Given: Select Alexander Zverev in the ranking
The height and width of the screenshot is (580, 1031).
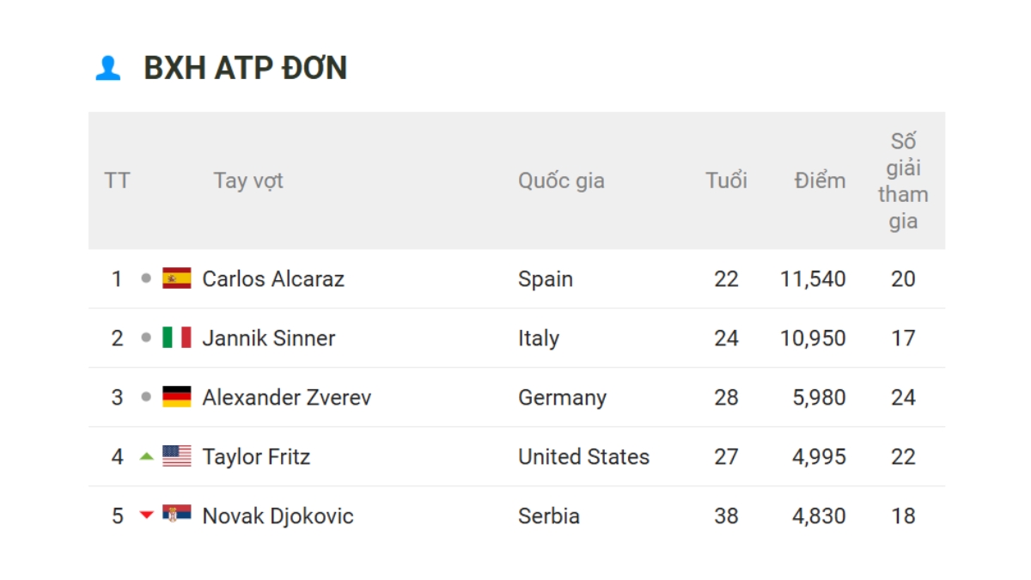Looking at the screenshot, I should tap(287, 397).
